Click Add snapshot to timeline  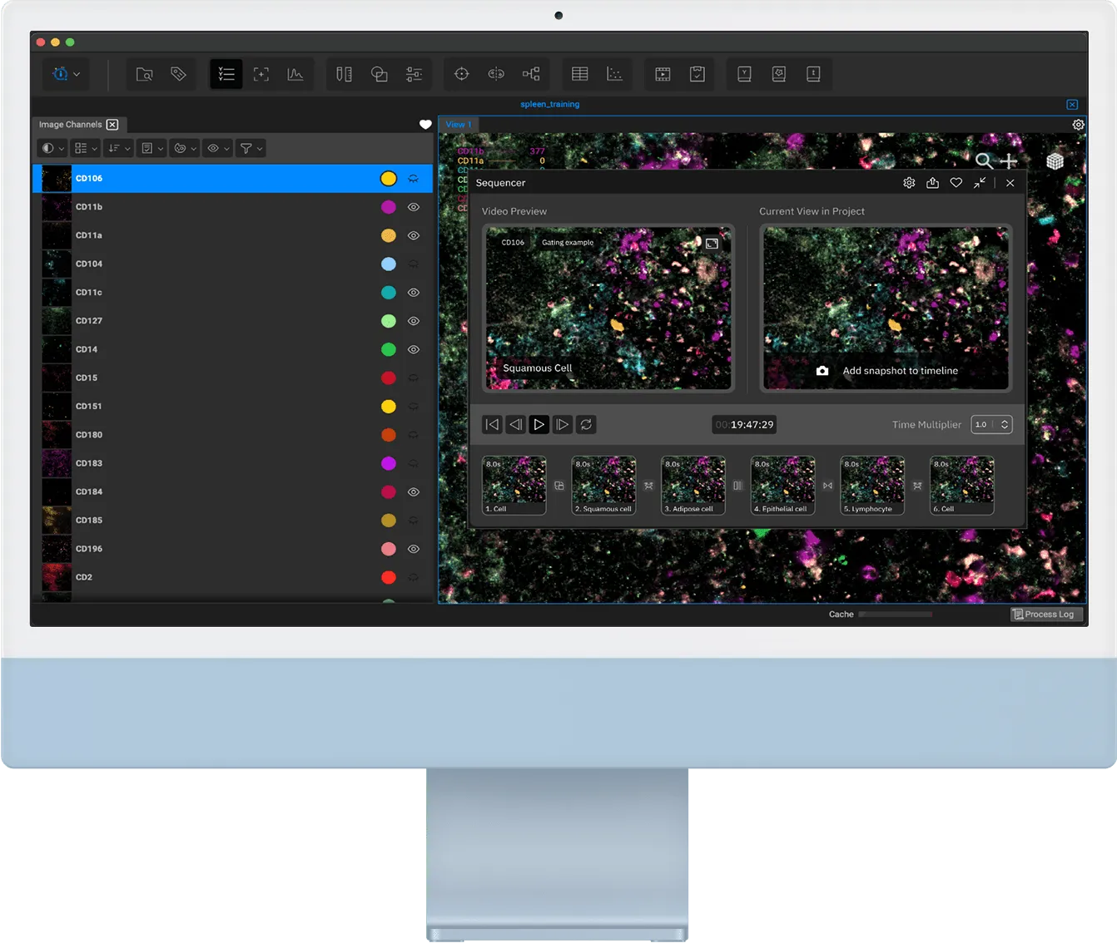[x=887, y=371]
